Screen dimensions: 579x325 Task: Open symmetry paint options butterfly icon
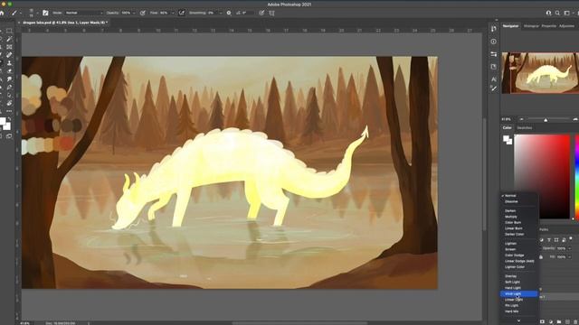271,13
